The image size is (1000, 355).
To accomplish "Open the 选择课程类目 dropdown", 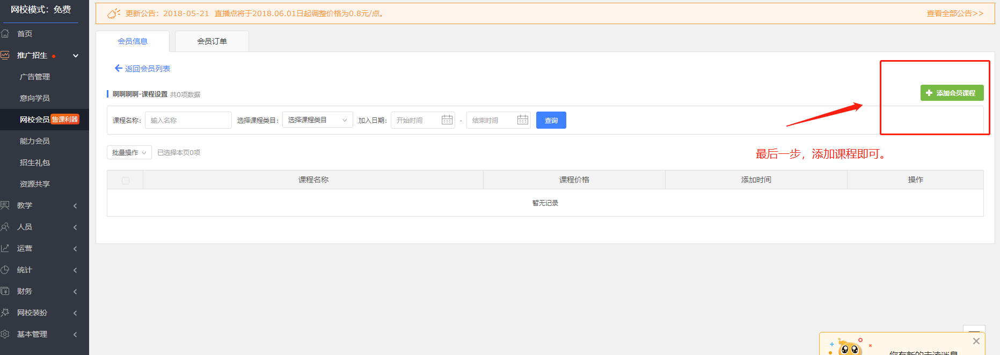I will click(317, 120).
